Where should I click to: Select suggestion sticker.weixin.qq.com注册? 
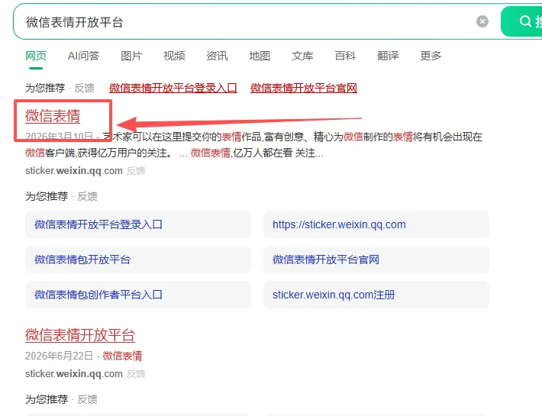(x=376, y=295)
